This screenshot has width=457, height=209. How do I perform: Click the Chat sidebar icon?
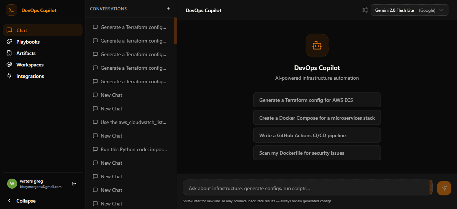click(x=9, y=30)
